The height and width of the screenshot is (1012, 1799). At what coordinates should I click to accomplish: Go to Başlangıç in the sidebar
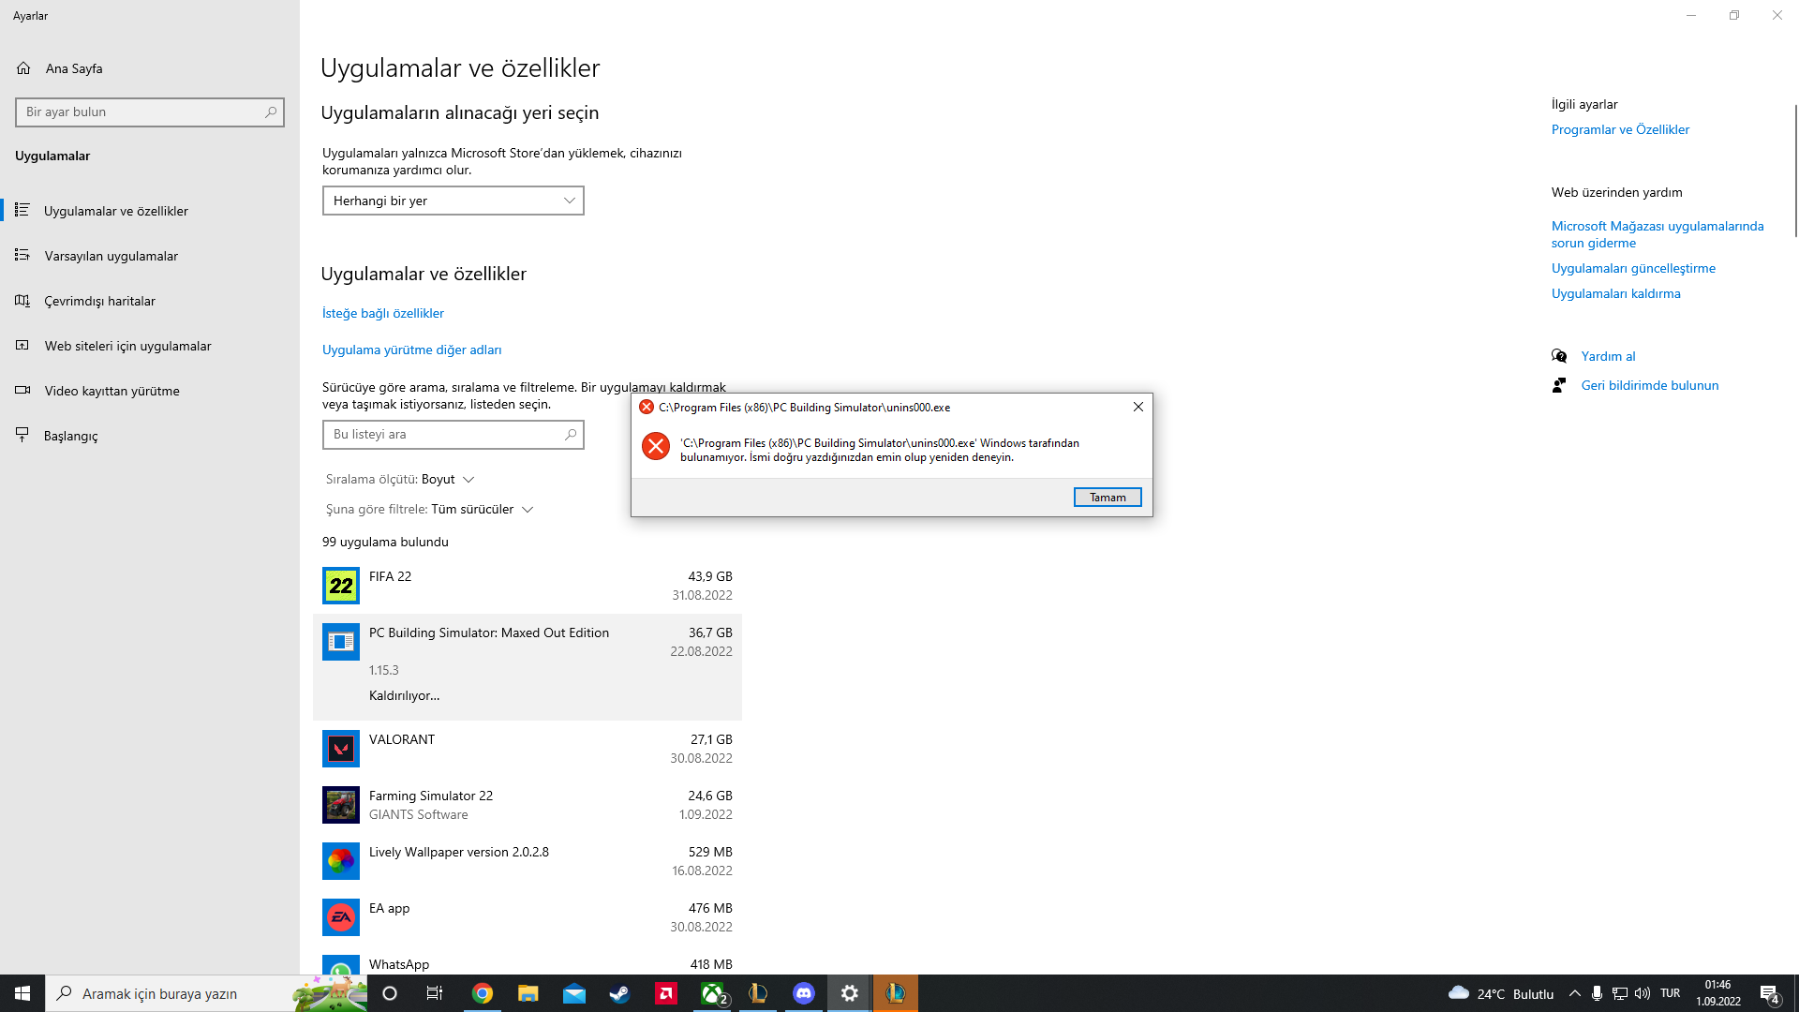[x=70, y=436]
